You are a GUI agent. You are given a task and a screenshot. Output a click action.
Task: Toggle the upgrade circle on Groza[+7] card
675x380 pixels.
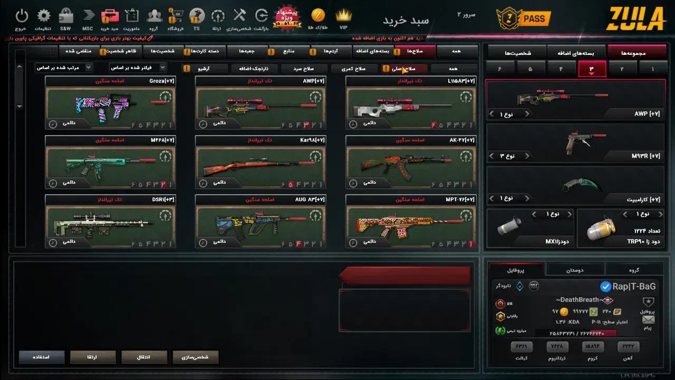[166, 97]
